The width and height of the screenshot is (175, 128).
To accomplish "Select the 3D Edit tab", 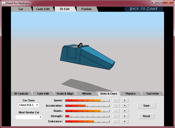I will 65,9.
